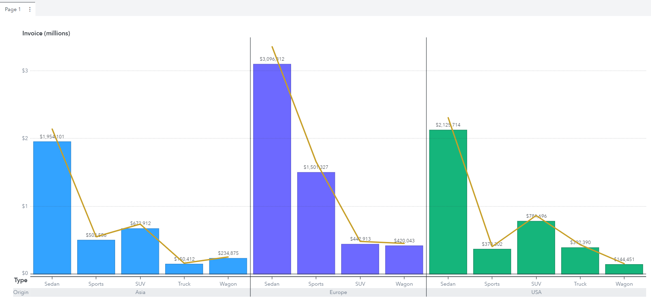Select the USA Truck bar
The width and height of the screenshot is (651, 303).
tap(580, 261)
